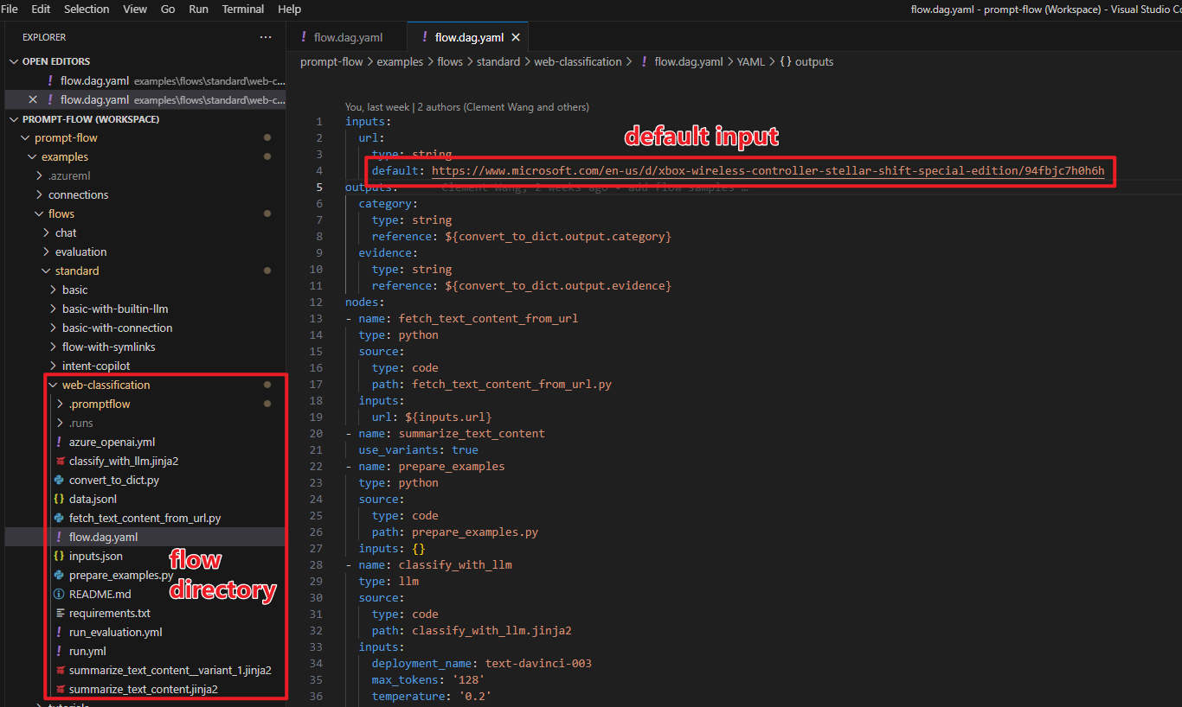1182x707 pixels.
Task: Open the Python file convert_to_dict.py
Action: tap(113, 480)
